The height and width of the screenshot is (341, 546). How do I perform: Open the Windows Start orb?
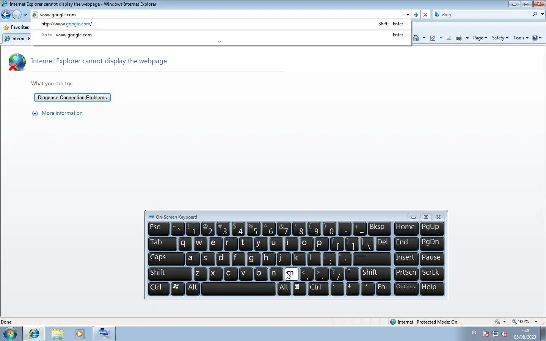pos(10,334)
